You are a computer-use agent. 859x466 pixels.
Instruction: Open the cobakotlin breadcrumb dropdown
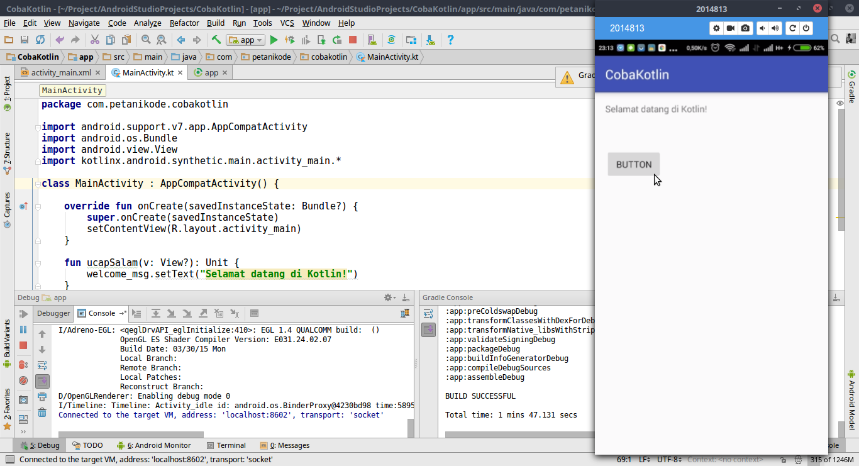tap(330, 56)
